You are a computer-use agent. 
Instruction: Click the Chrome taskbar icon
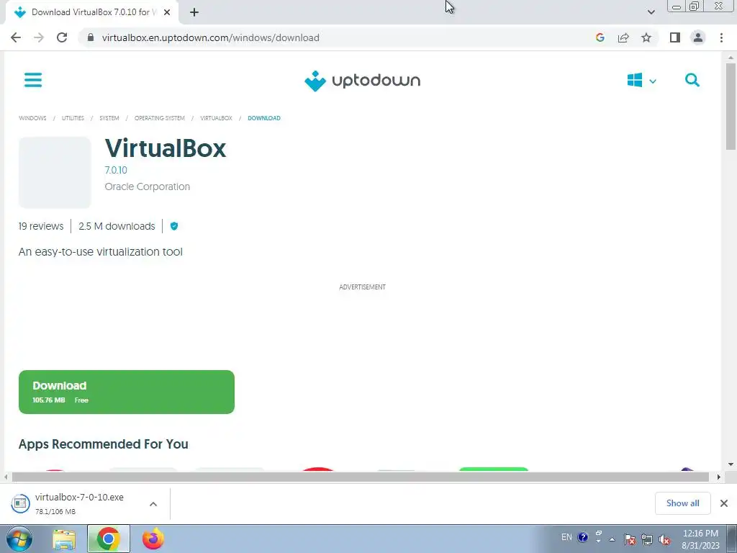pyautogui.click(x=108, y=539)
